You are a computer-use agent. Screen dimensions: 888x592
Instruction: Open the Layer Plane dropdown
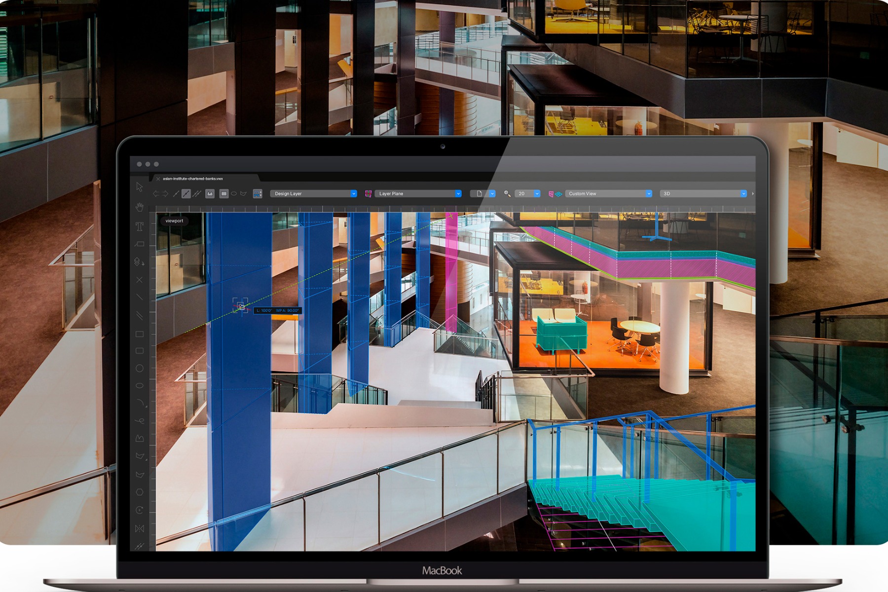pos(418,193)
